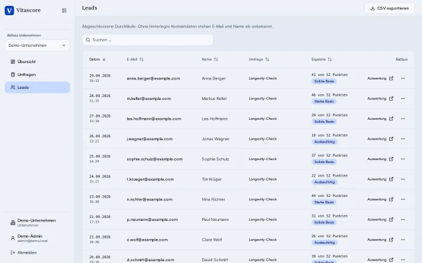Open more actions menu for Markus Keller
This screenshot has height=263, width=422.
point(403,99)
